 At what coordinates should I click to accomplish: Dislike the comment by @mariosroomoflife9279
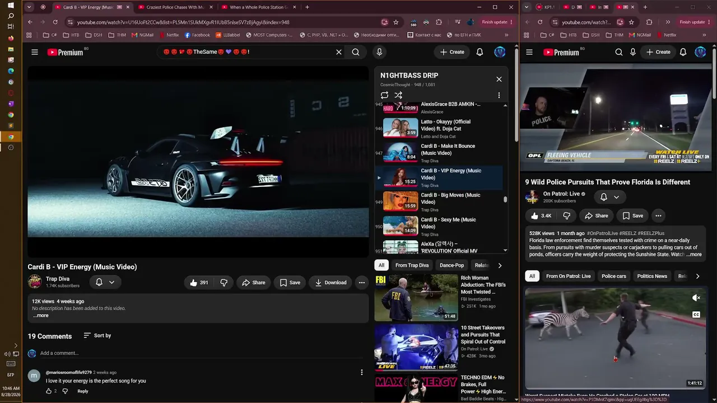click(x=65, y=391)
